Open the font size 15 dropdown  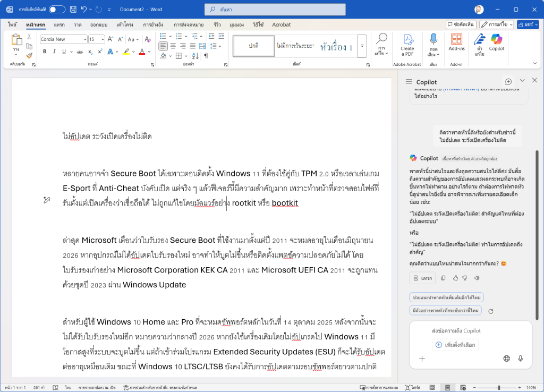103,39
